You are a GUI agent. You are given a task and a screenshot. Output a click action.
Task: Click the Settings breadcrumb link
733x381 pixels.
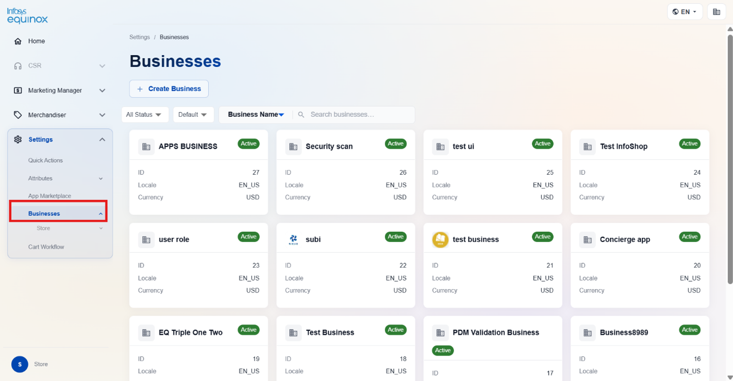point(139,37)
